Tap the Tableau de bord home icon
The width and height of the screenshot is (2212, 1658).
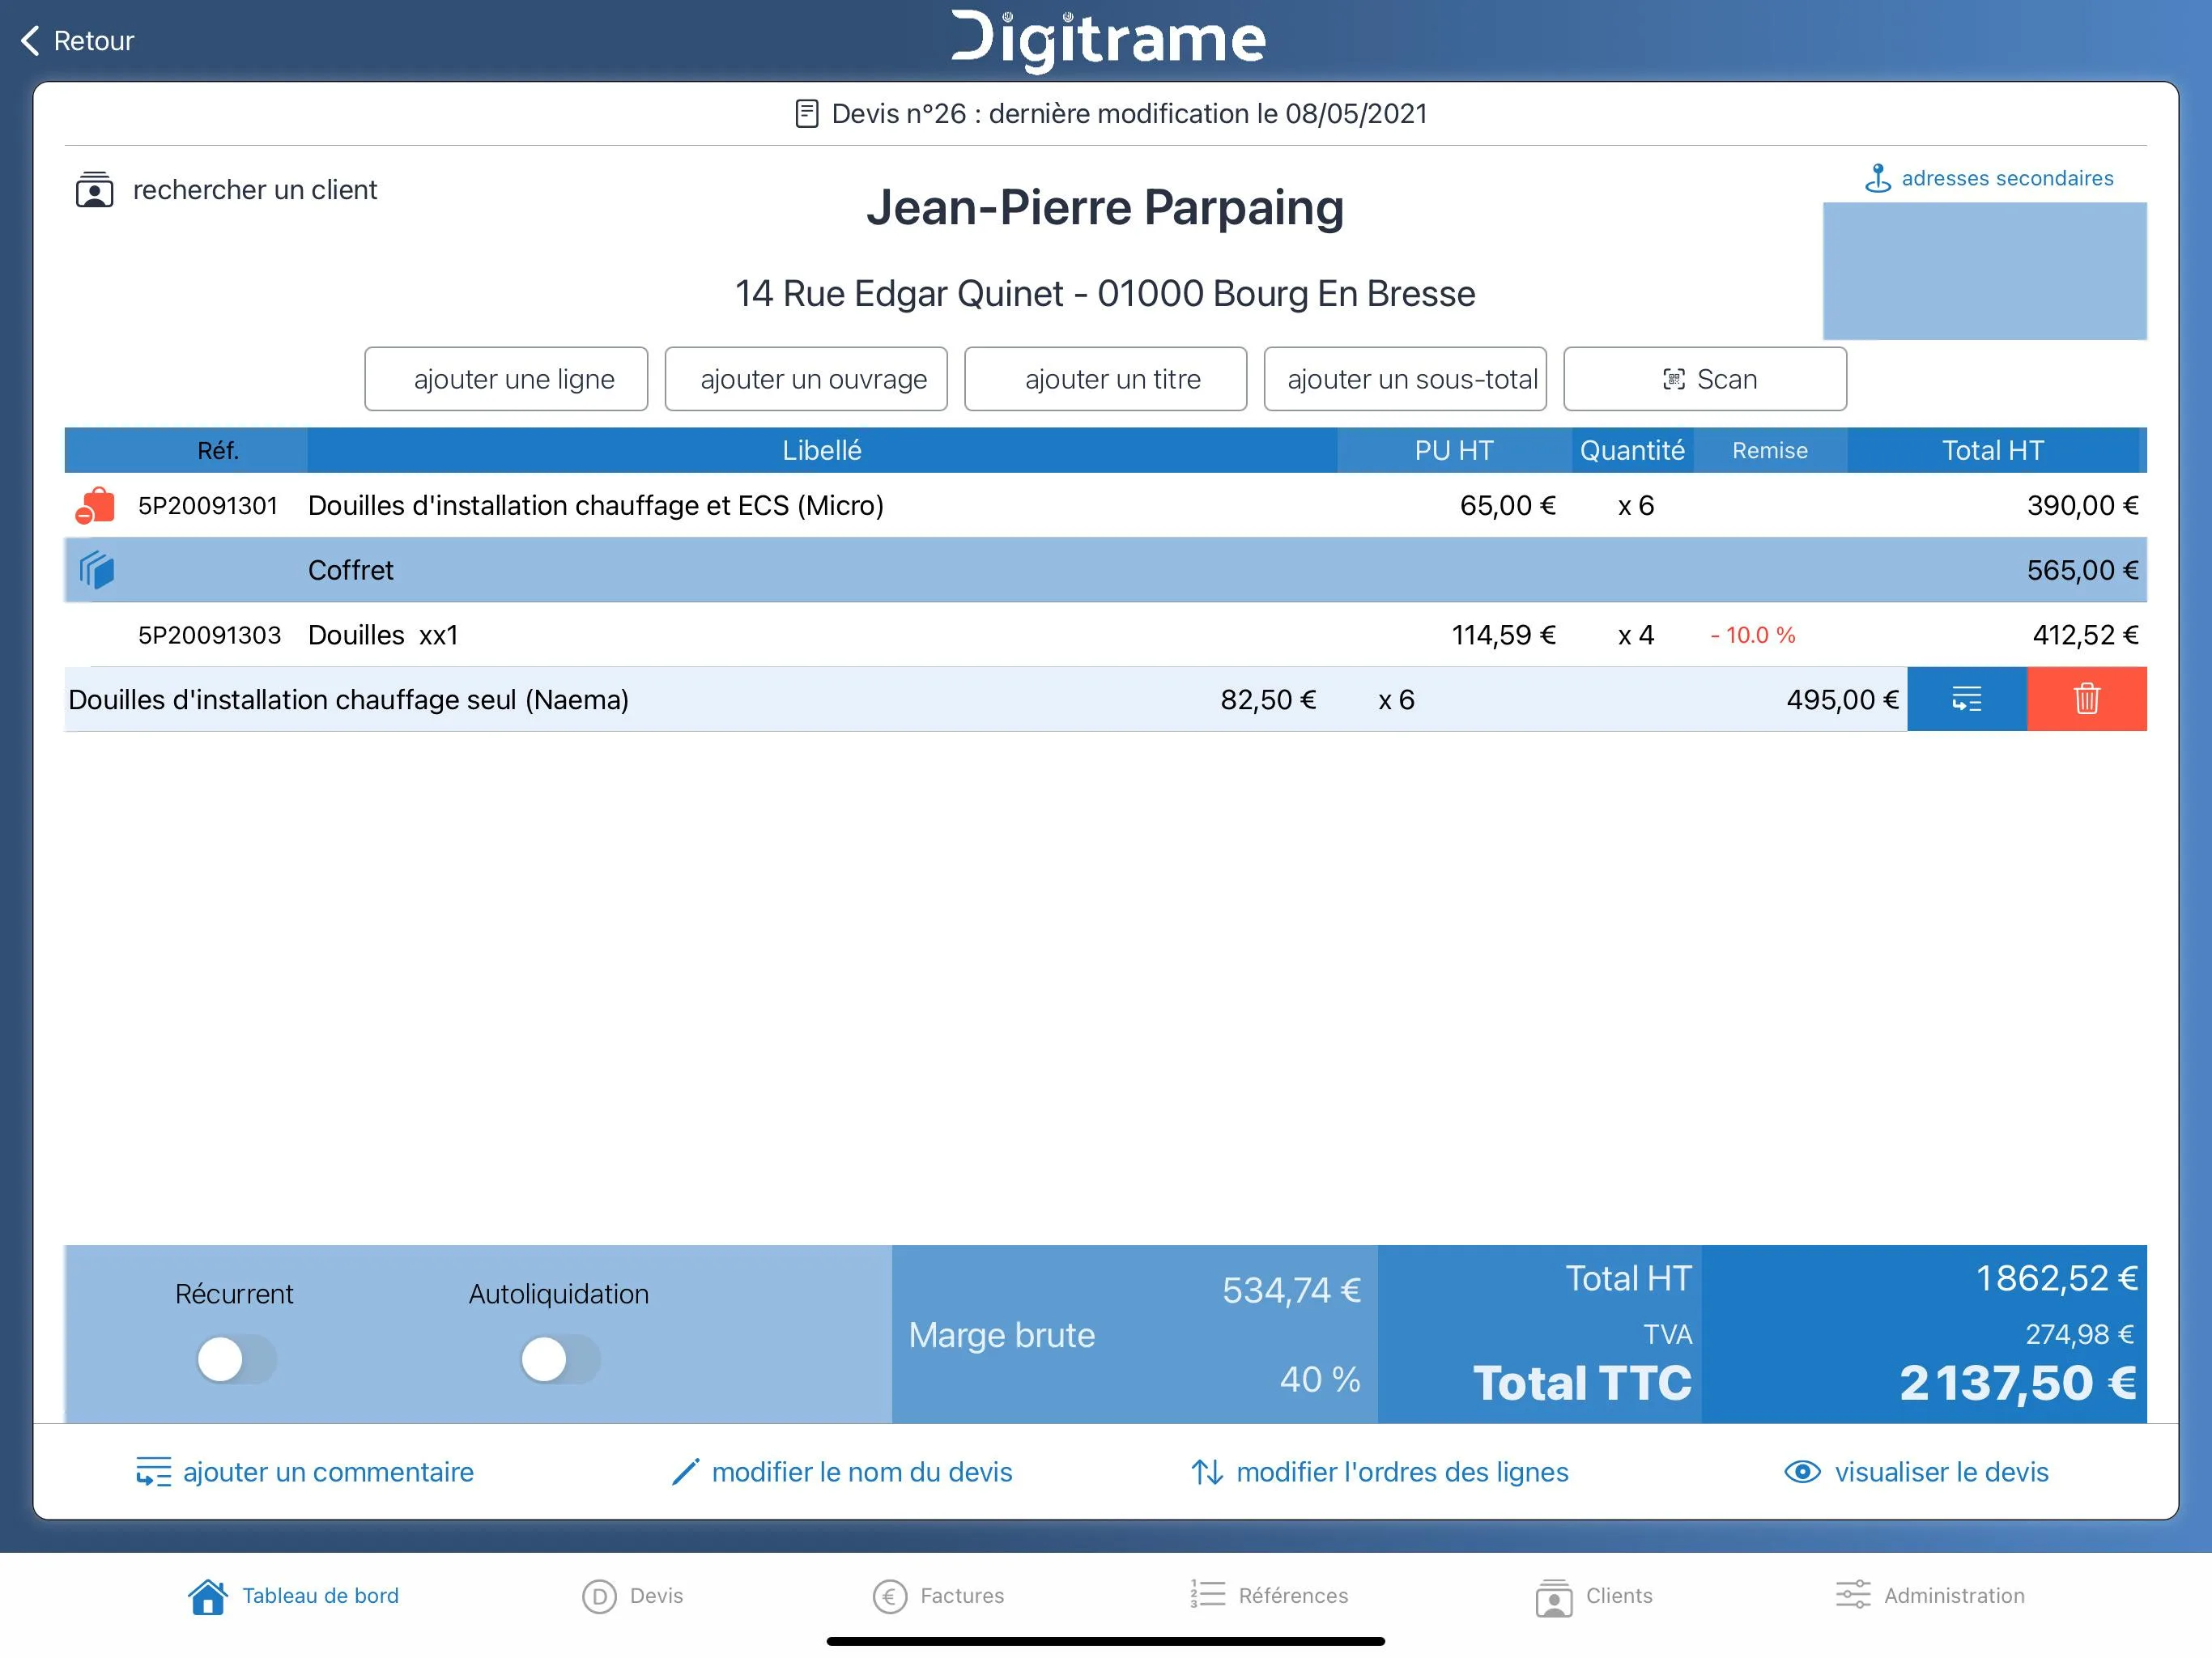click(x=207, y=1596)
